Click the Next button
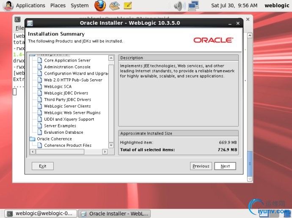The width and height of the screenshot is (292, 218). tap(225, 166)
